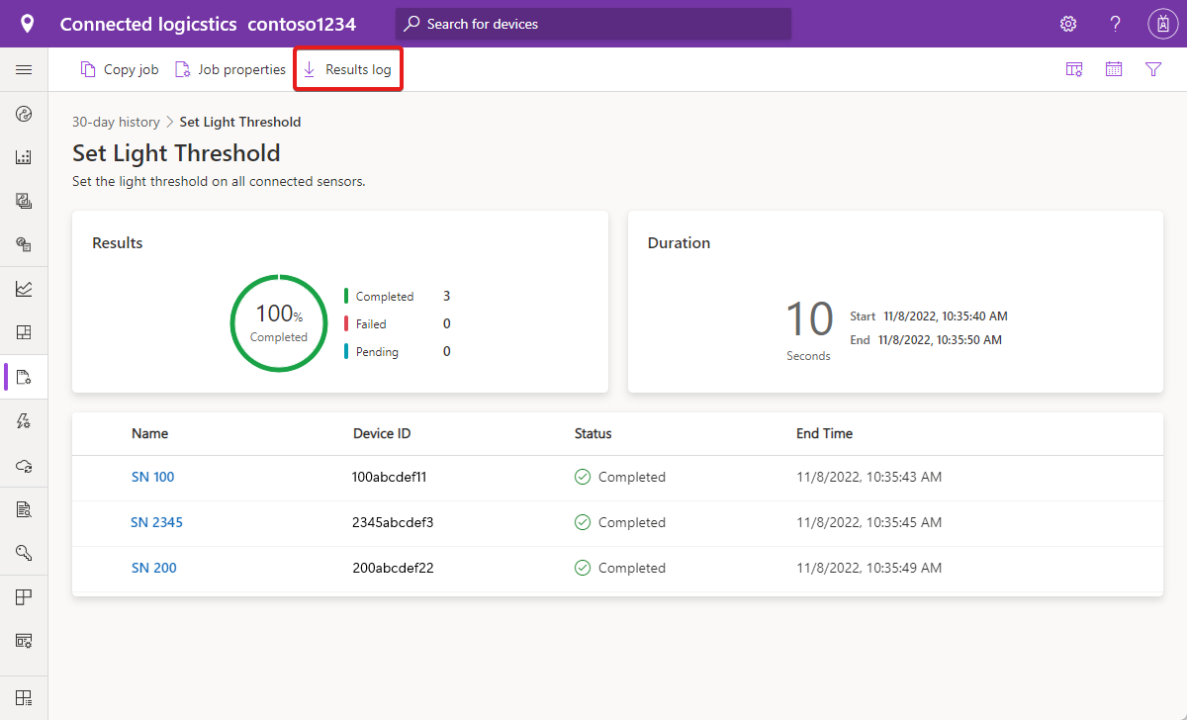Click the location pin app logo

27,24
